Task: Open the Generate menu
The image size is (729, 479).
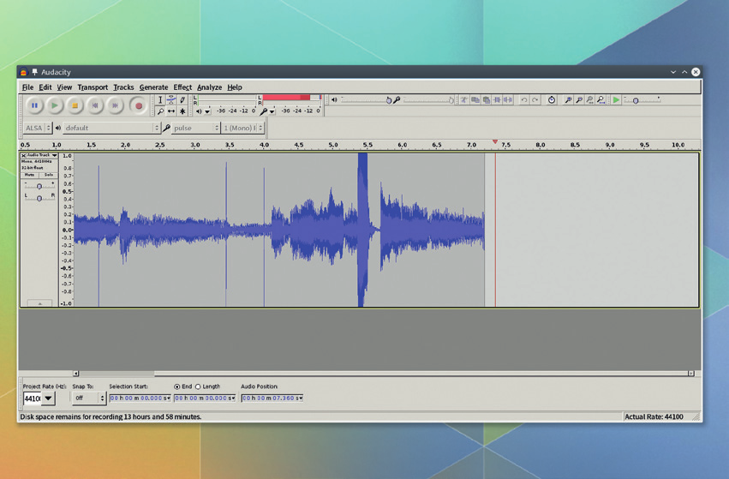Action: click(x=153, y=87)
